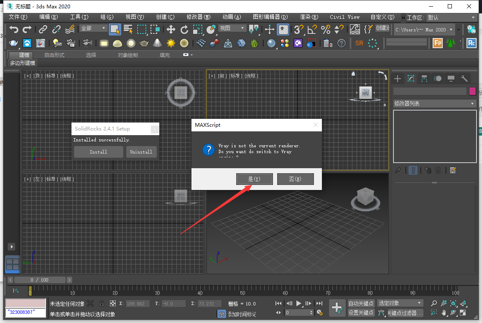Toggle the selection lock icon
Screen dimensions: 482x323
[x=102, y=303]
